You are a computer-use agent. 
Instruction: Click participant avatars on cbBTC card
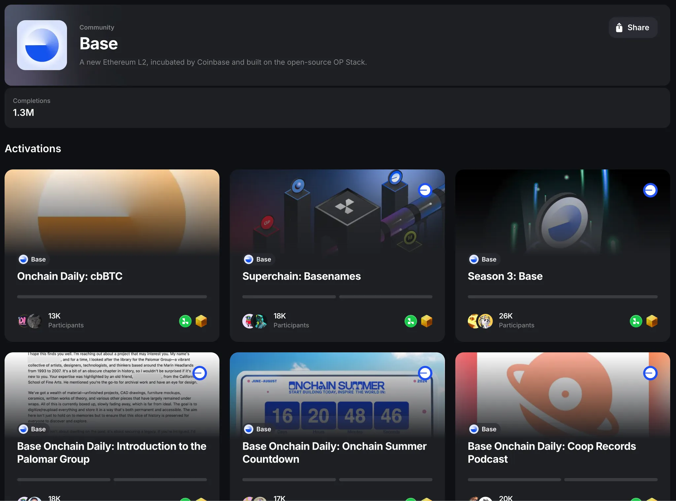(30, 321)
